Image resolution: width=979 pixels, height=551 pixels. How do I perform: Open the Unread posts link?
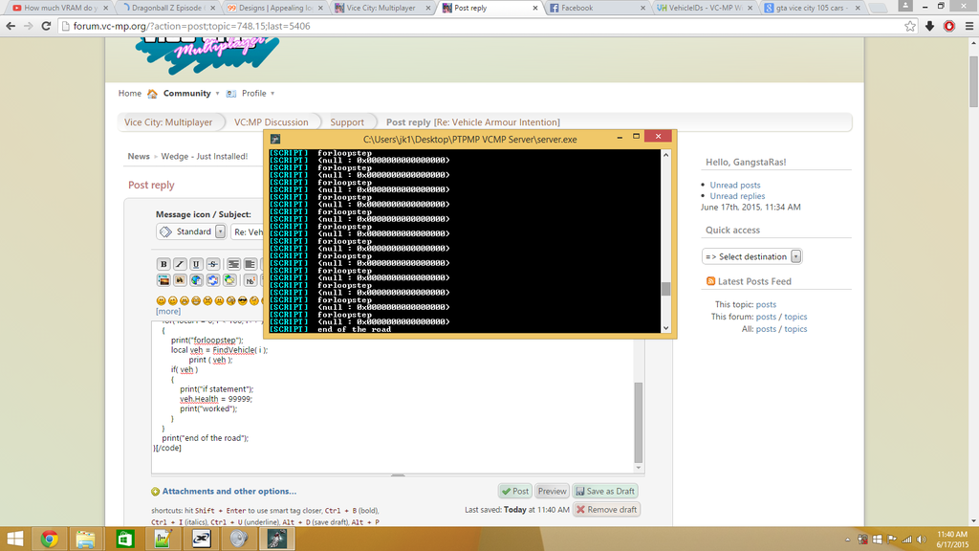click(x=735, y=185)
